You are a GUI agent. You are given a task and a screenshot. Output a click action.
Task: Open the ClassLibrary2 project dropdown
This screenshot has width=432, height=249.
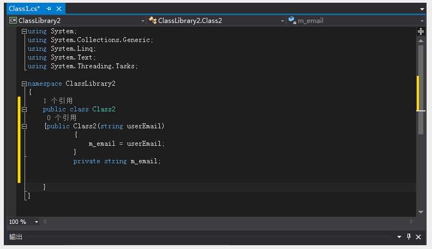click(142, 21)
